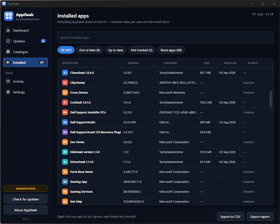The width and height of the screenshot is (280, 224).
Task: Show Store apps (68)
Action: pos(171,50)
